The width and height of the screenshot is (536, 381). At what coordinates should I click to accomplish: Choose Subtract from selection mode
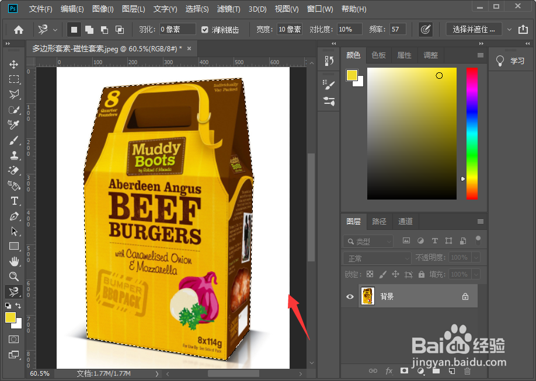(105, 30)
